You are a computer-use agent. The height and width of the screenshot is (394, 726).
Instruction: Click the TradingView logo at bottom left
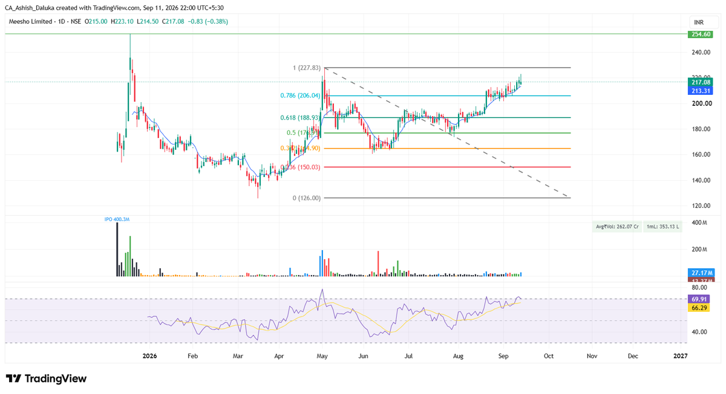coord(46,379)
